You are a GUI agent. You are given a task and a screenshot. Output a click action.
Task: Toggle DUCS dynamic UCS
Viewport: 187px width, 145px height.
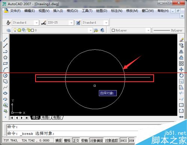[x=123, y=141]
